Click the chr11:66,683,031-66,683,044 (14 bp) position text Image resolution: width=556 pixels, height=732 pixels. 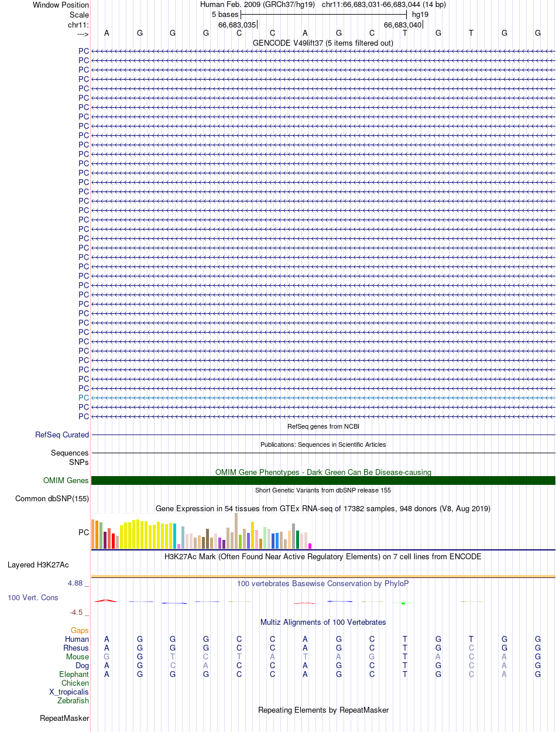tap(384, 4)
